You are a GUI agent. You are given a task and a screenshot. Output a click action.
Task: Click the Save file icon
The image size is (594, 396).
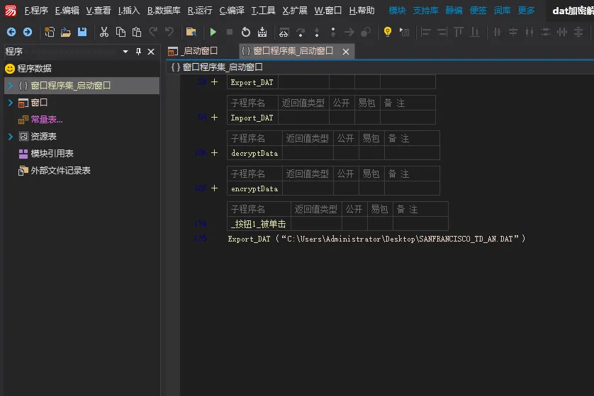coord(82,32)
